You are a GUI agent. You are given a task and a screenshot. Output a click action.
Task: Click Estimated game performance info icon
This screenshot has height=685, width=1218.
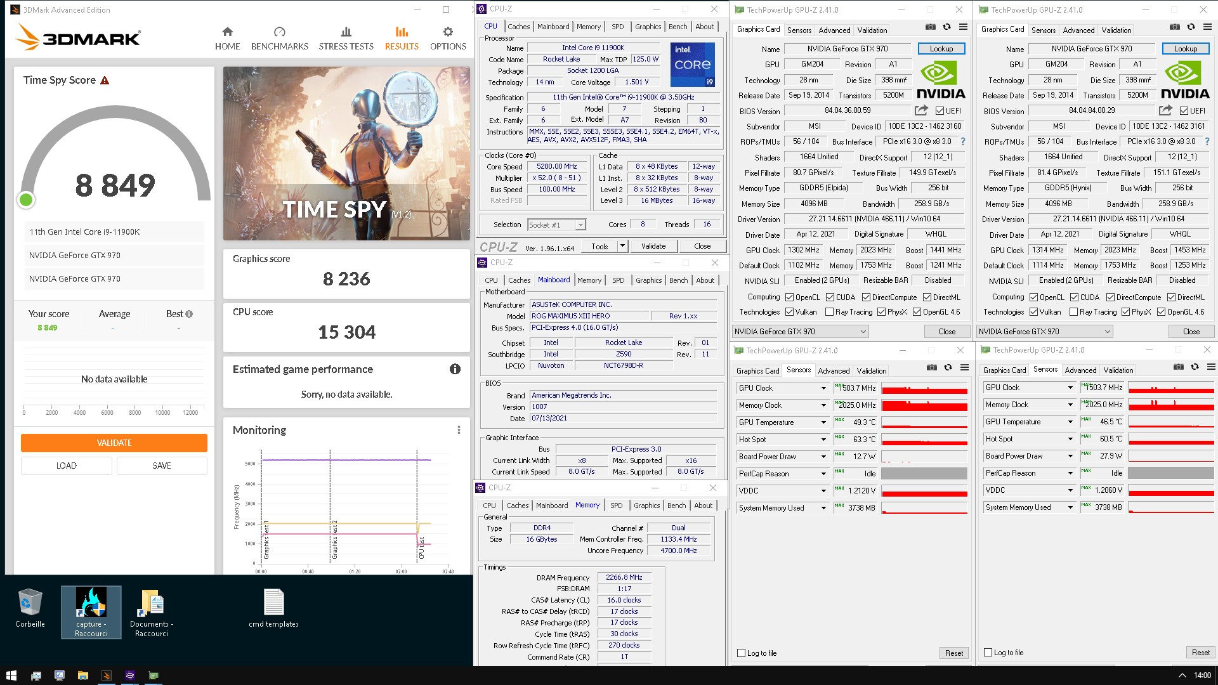[455, 369]
